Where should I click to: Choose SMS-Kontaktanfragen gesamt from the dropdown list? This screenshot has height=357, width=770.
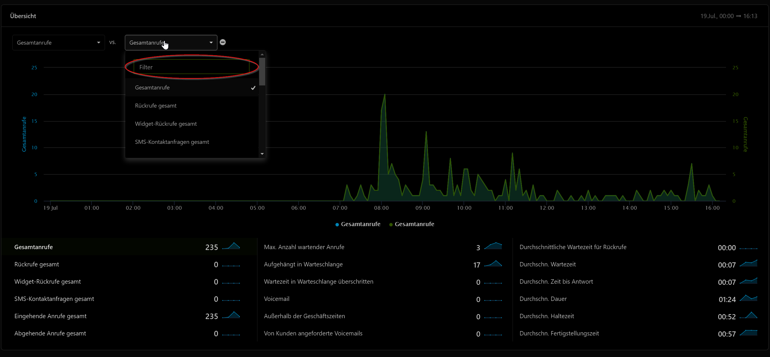[172, 142]
